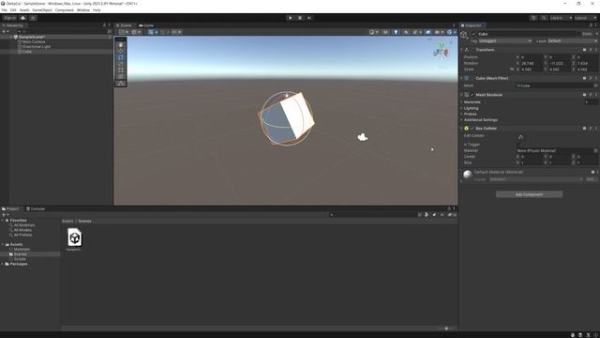Open the Window menu

(x=83, y=10)
